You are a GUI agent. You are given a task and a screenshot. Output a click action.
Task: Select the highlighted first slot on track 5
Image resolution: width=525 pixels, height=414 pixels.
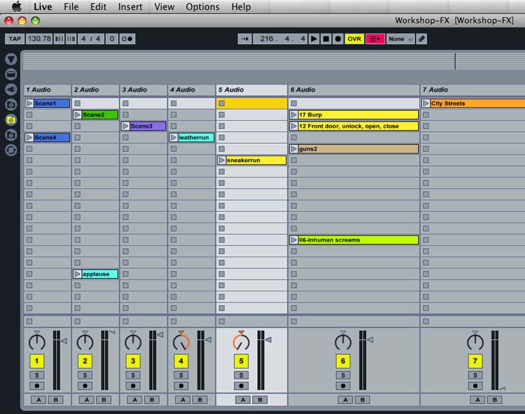[x=252, y=104]
